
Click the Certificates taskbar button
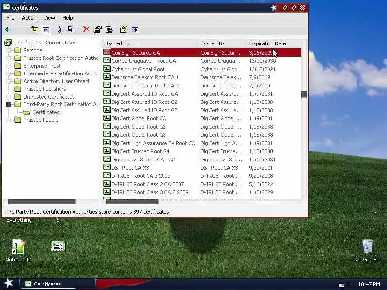pyautogui.click(x=57, y=284)
